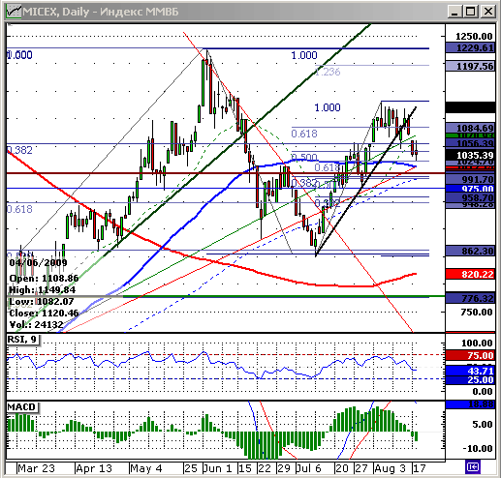Screen dimensions: 501x478
Task: Click the current price 1035.39 label
Action: pos(470,155)
